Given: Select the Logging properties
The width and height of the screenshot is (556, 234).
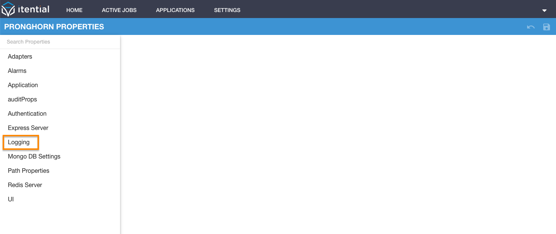Looking at the screenshot, I should pos(60,142).
